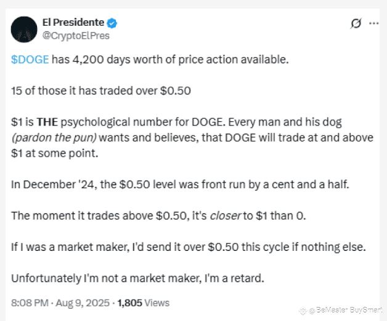This screenshot has height=321, width=387.
Task: Click the italic (pardon the pun) text
Action: click(54, 138)
